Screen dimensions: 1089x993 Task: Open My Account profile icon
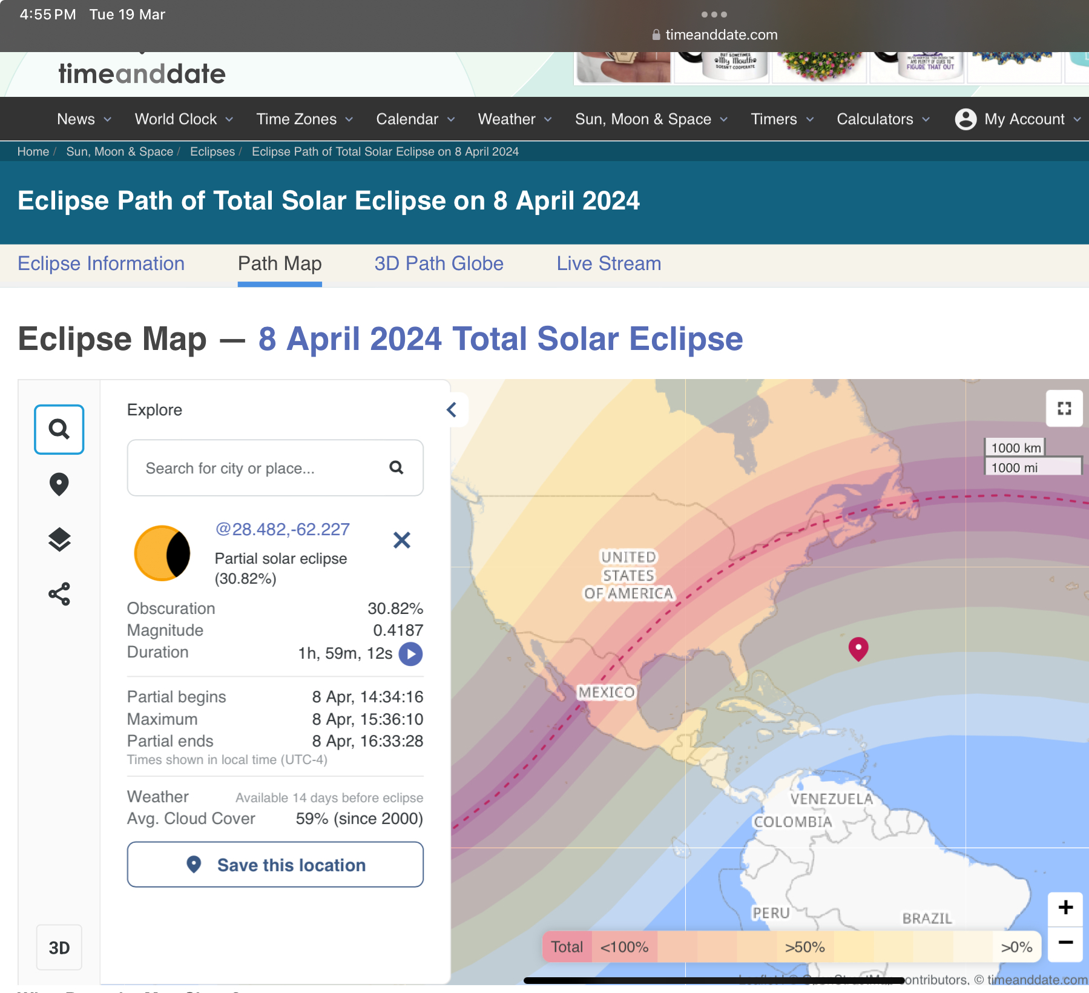click(966, 119)
